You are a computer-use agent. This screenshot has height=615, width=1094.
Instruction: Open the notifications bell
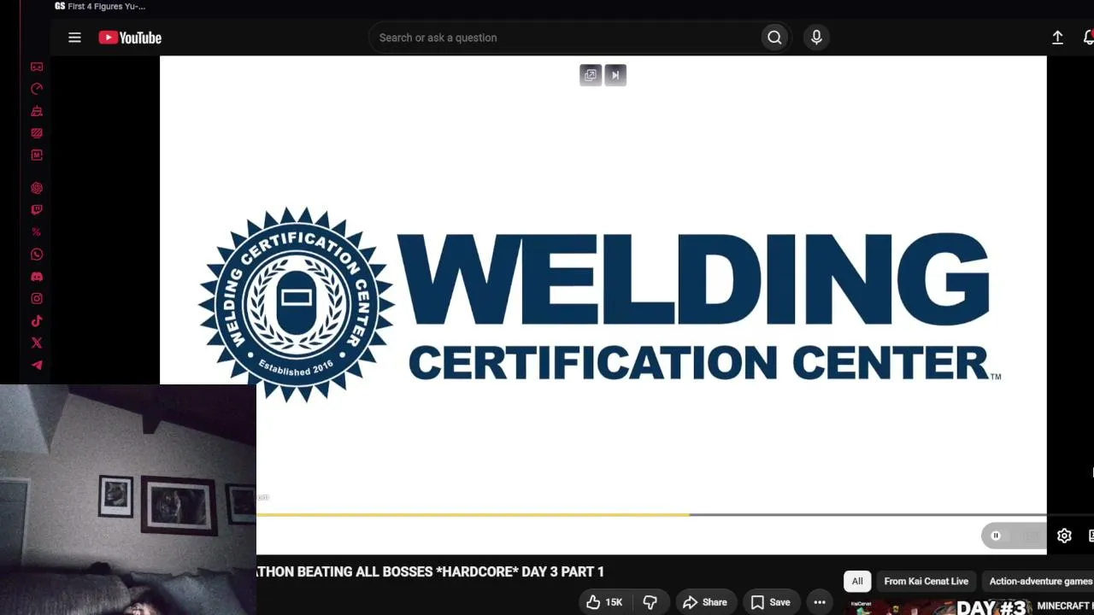click(x=1088, y=38)
